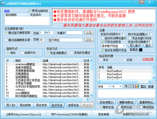157x119 pixels.
Task: Select 通过宝贝搜索卖家 radio option
Action: (x=6, y=33)
